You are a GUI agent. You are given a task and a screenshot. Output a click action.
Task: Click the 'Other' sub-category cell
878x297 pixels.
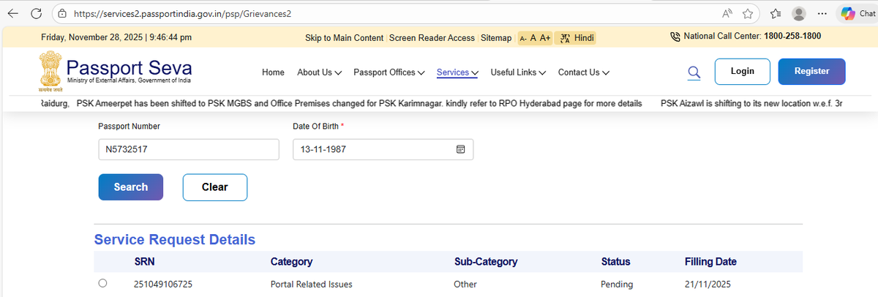[x=465, y=284]
